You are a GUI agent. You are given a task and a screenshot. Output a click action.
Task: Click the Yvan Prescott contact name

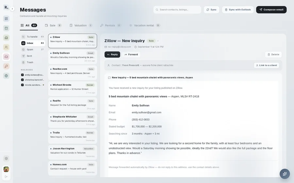tap(131, 65)
